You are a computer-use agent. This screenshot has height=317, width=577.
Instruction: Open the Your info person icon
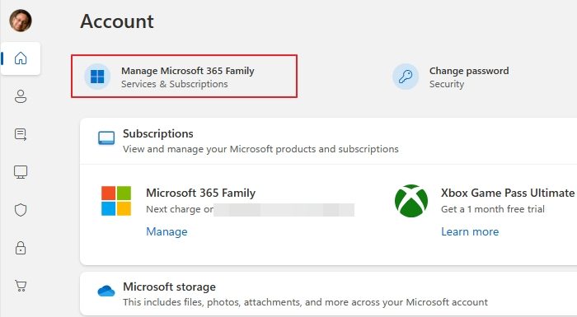(21, 96)
